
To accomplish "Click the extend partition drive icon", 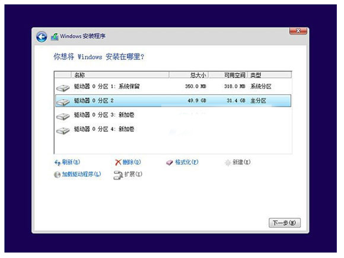I will [118, 175].
